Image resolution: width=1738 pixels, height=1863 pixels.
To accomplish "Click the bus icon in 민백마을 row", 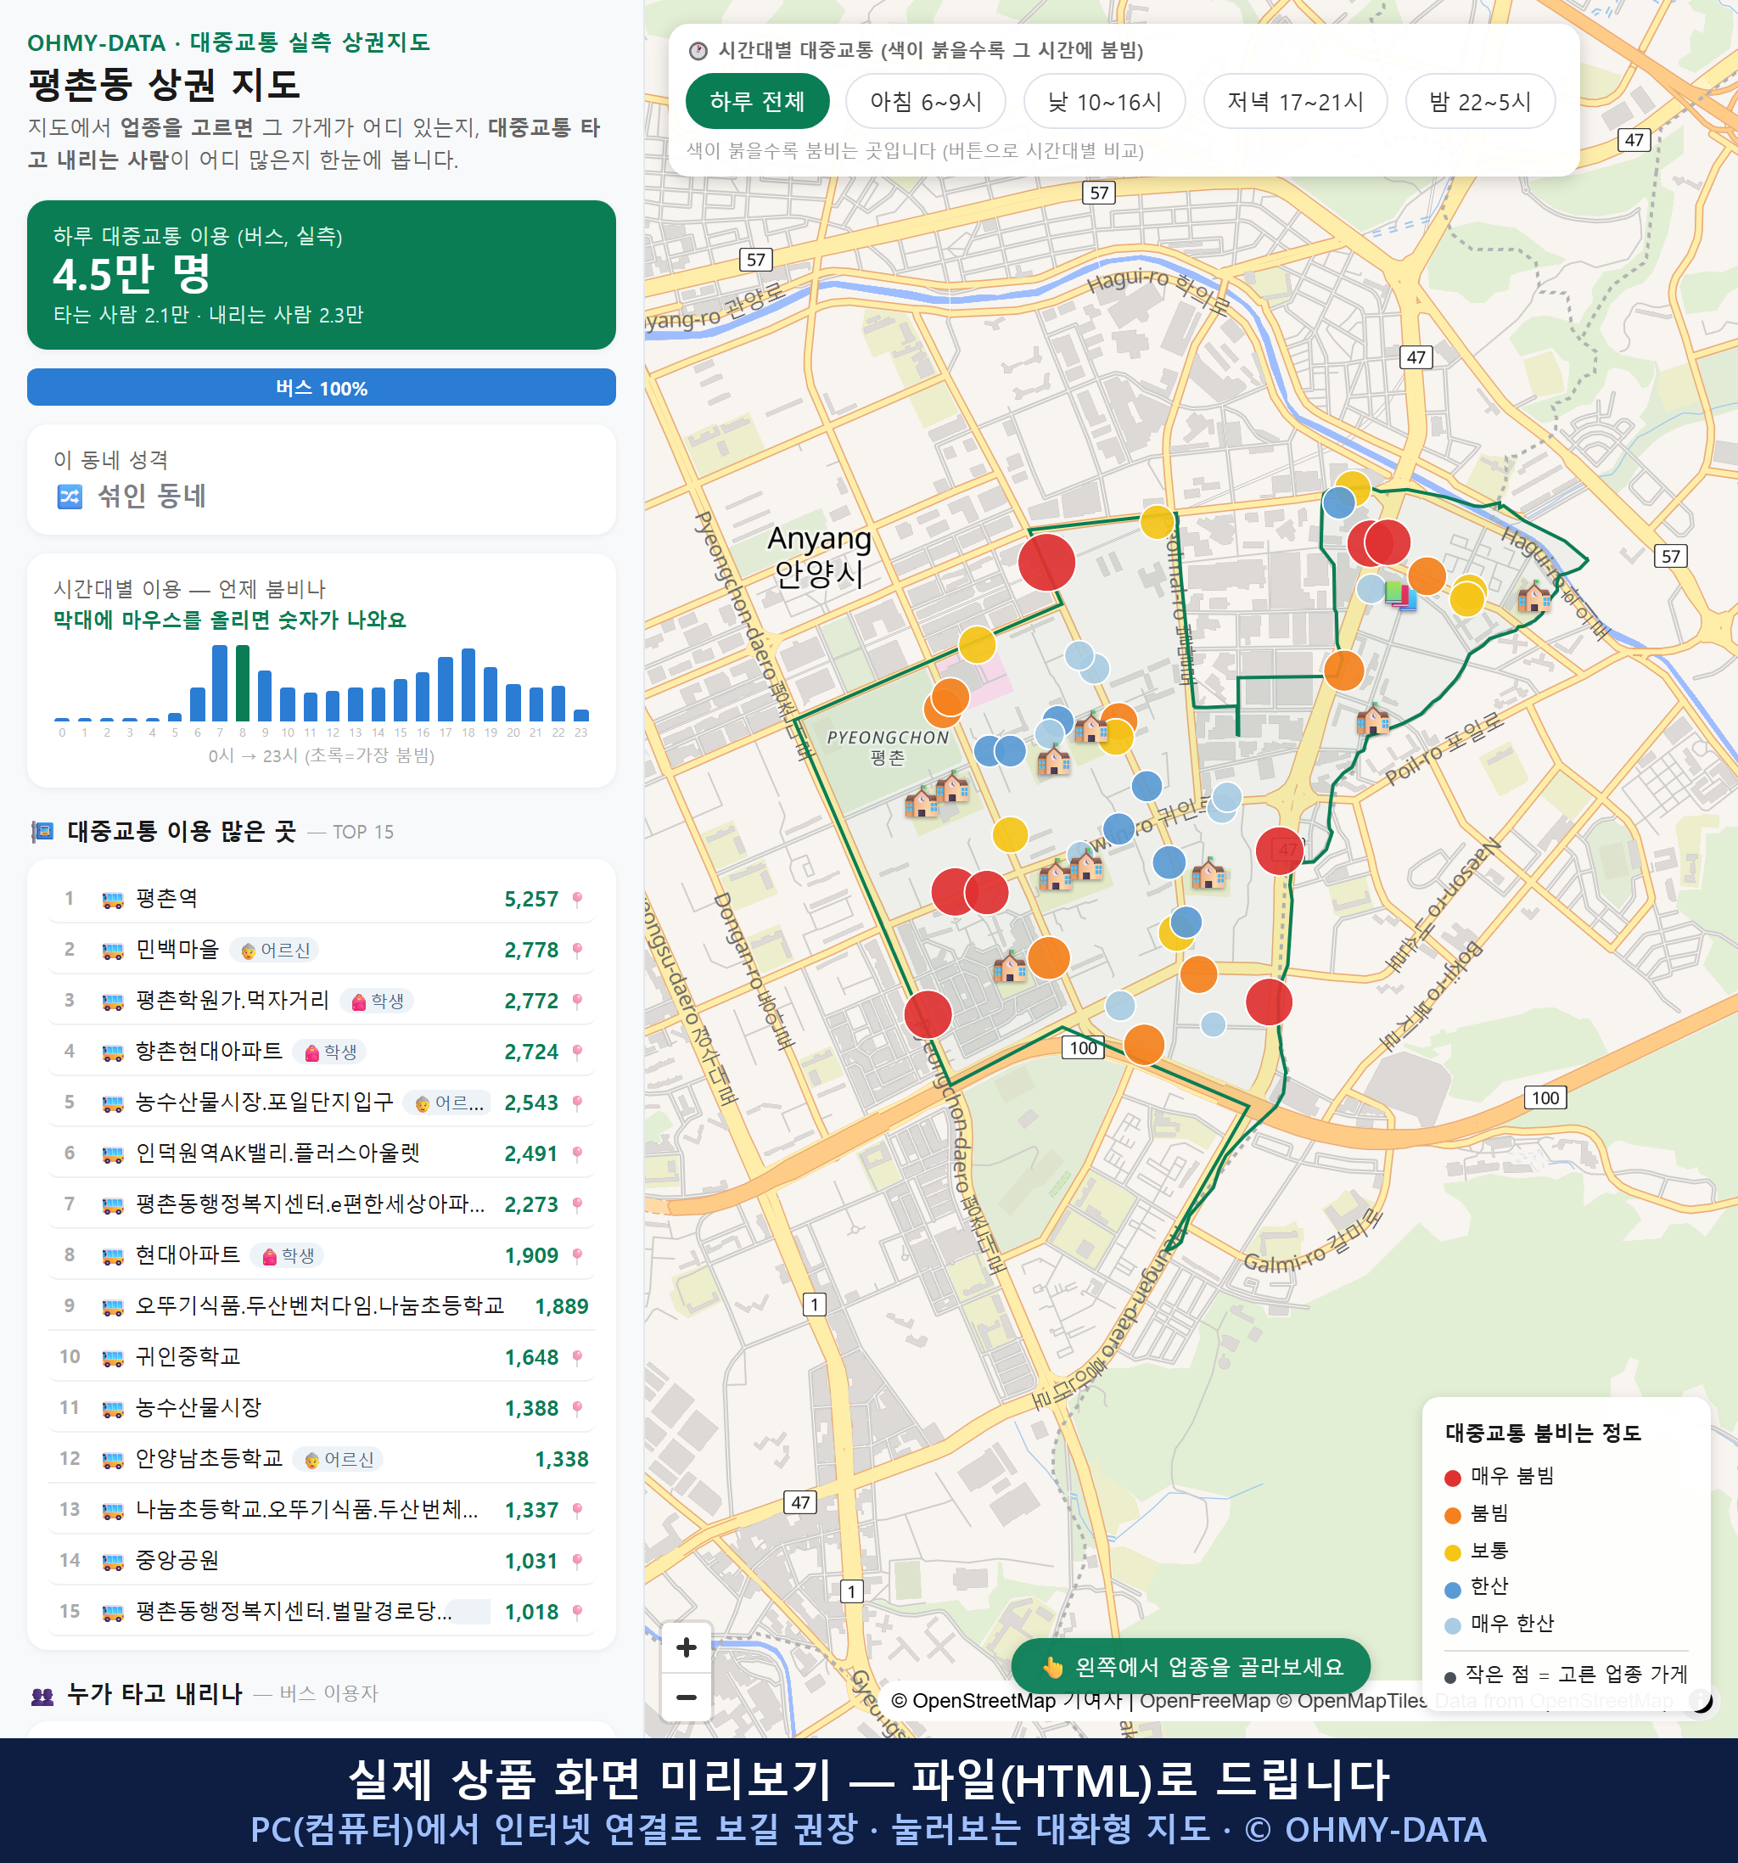I will pyautogui.click(x=112, y=951).
